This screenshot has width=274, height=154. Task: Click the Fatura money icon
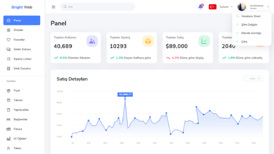coord(8,129)
